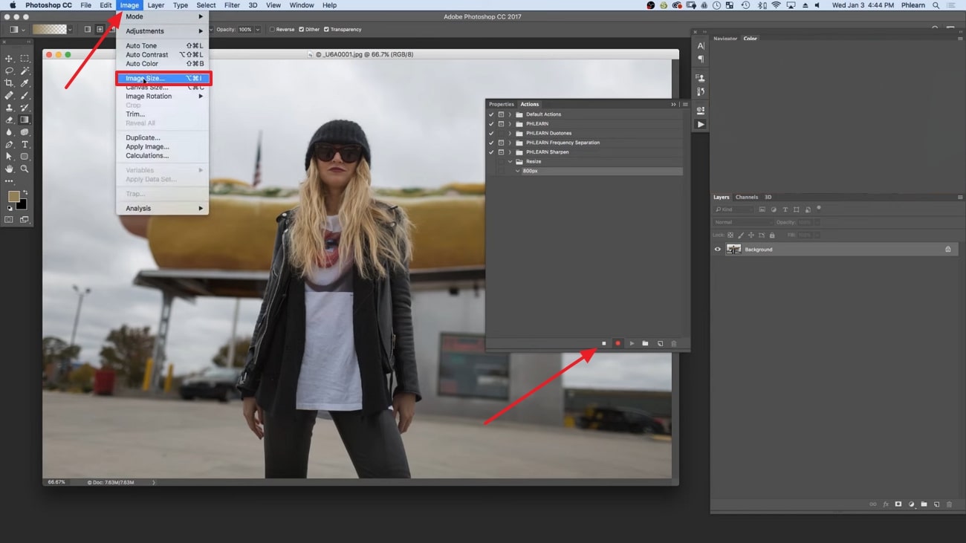Image resolution: width=966 pixels, height=543 pixels.
Task: Click the red Record button in Actions
Action: 617,344
